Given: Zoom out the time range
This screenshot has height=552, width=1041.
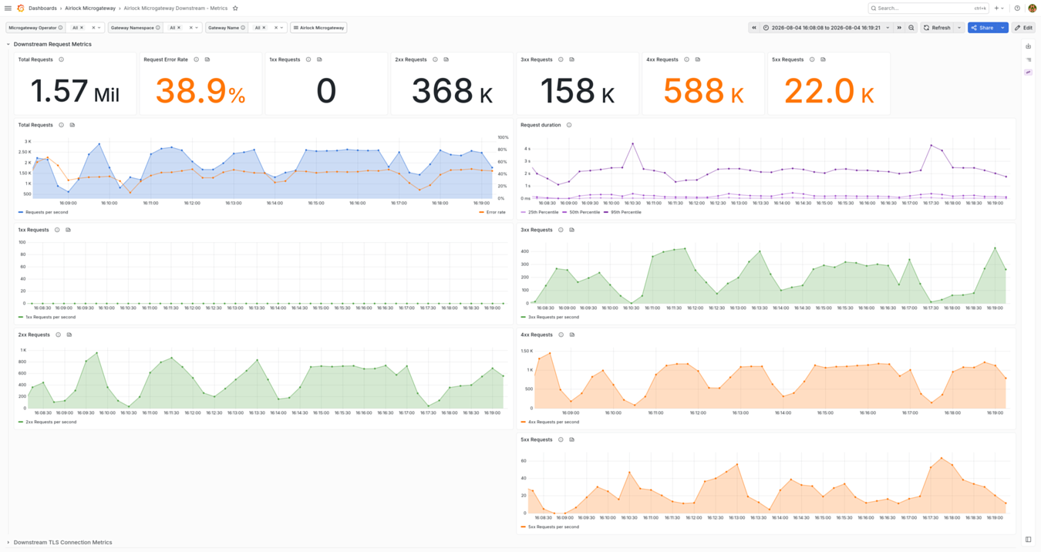Looking at the screenshot, I should 911,28.
